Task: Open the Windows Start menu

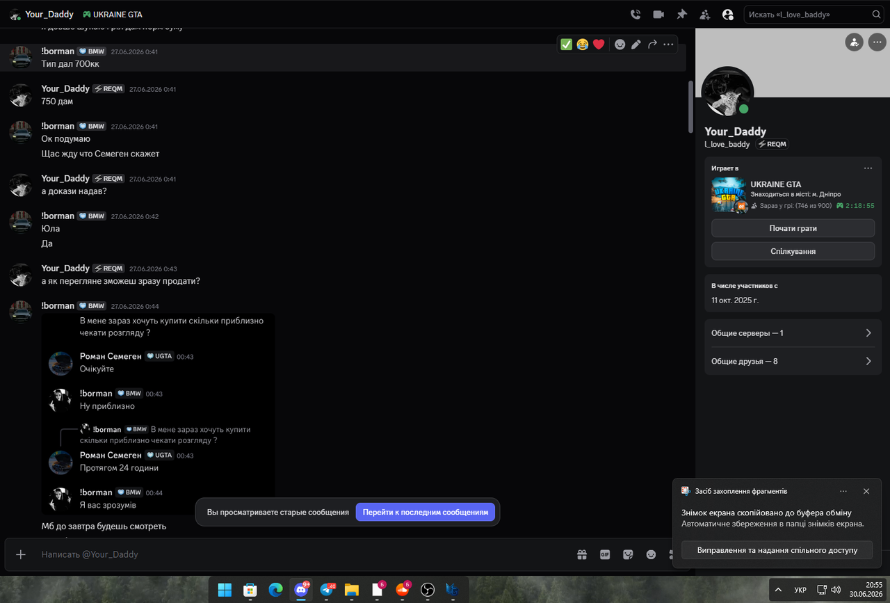Action: click(x=225, y=590)
